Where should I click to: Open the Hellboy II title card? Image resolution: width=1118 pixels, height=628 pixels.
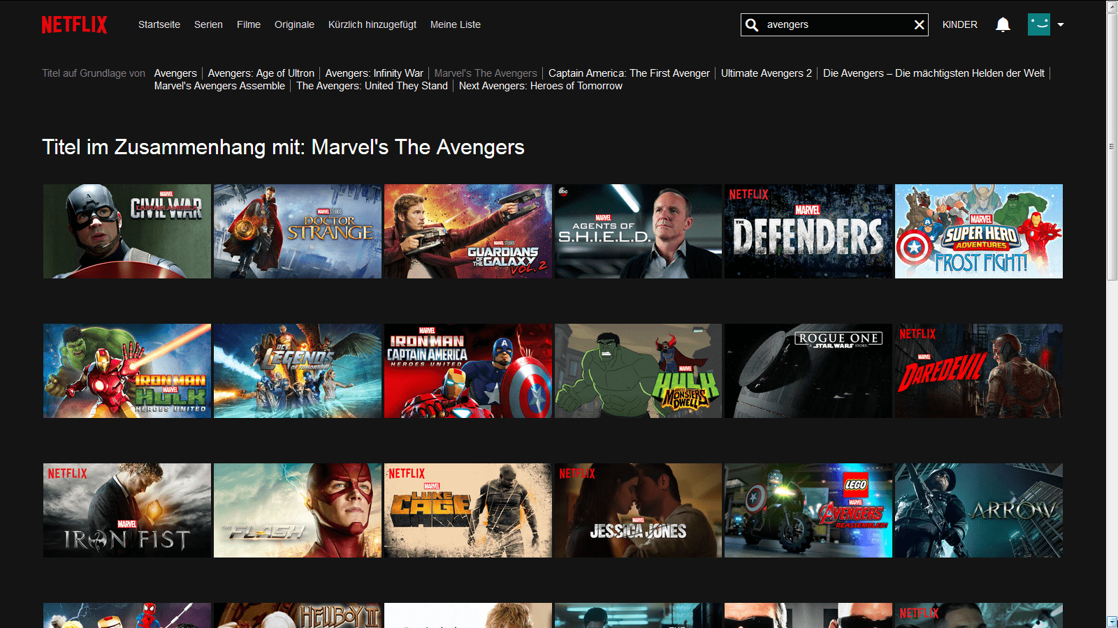pos(298,615)
